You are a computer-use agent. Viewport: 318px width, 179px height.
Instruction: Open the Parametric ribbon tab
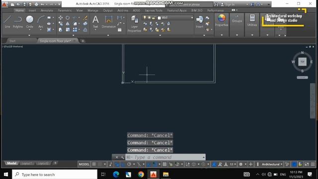coord(65,10)
